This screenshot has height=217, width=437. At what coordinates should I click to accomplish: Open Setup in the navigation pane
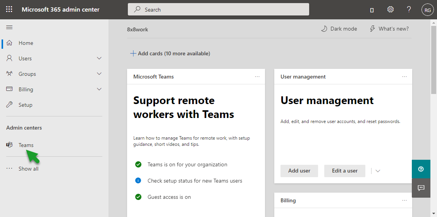pyautogui.click(x=26, y=105)
